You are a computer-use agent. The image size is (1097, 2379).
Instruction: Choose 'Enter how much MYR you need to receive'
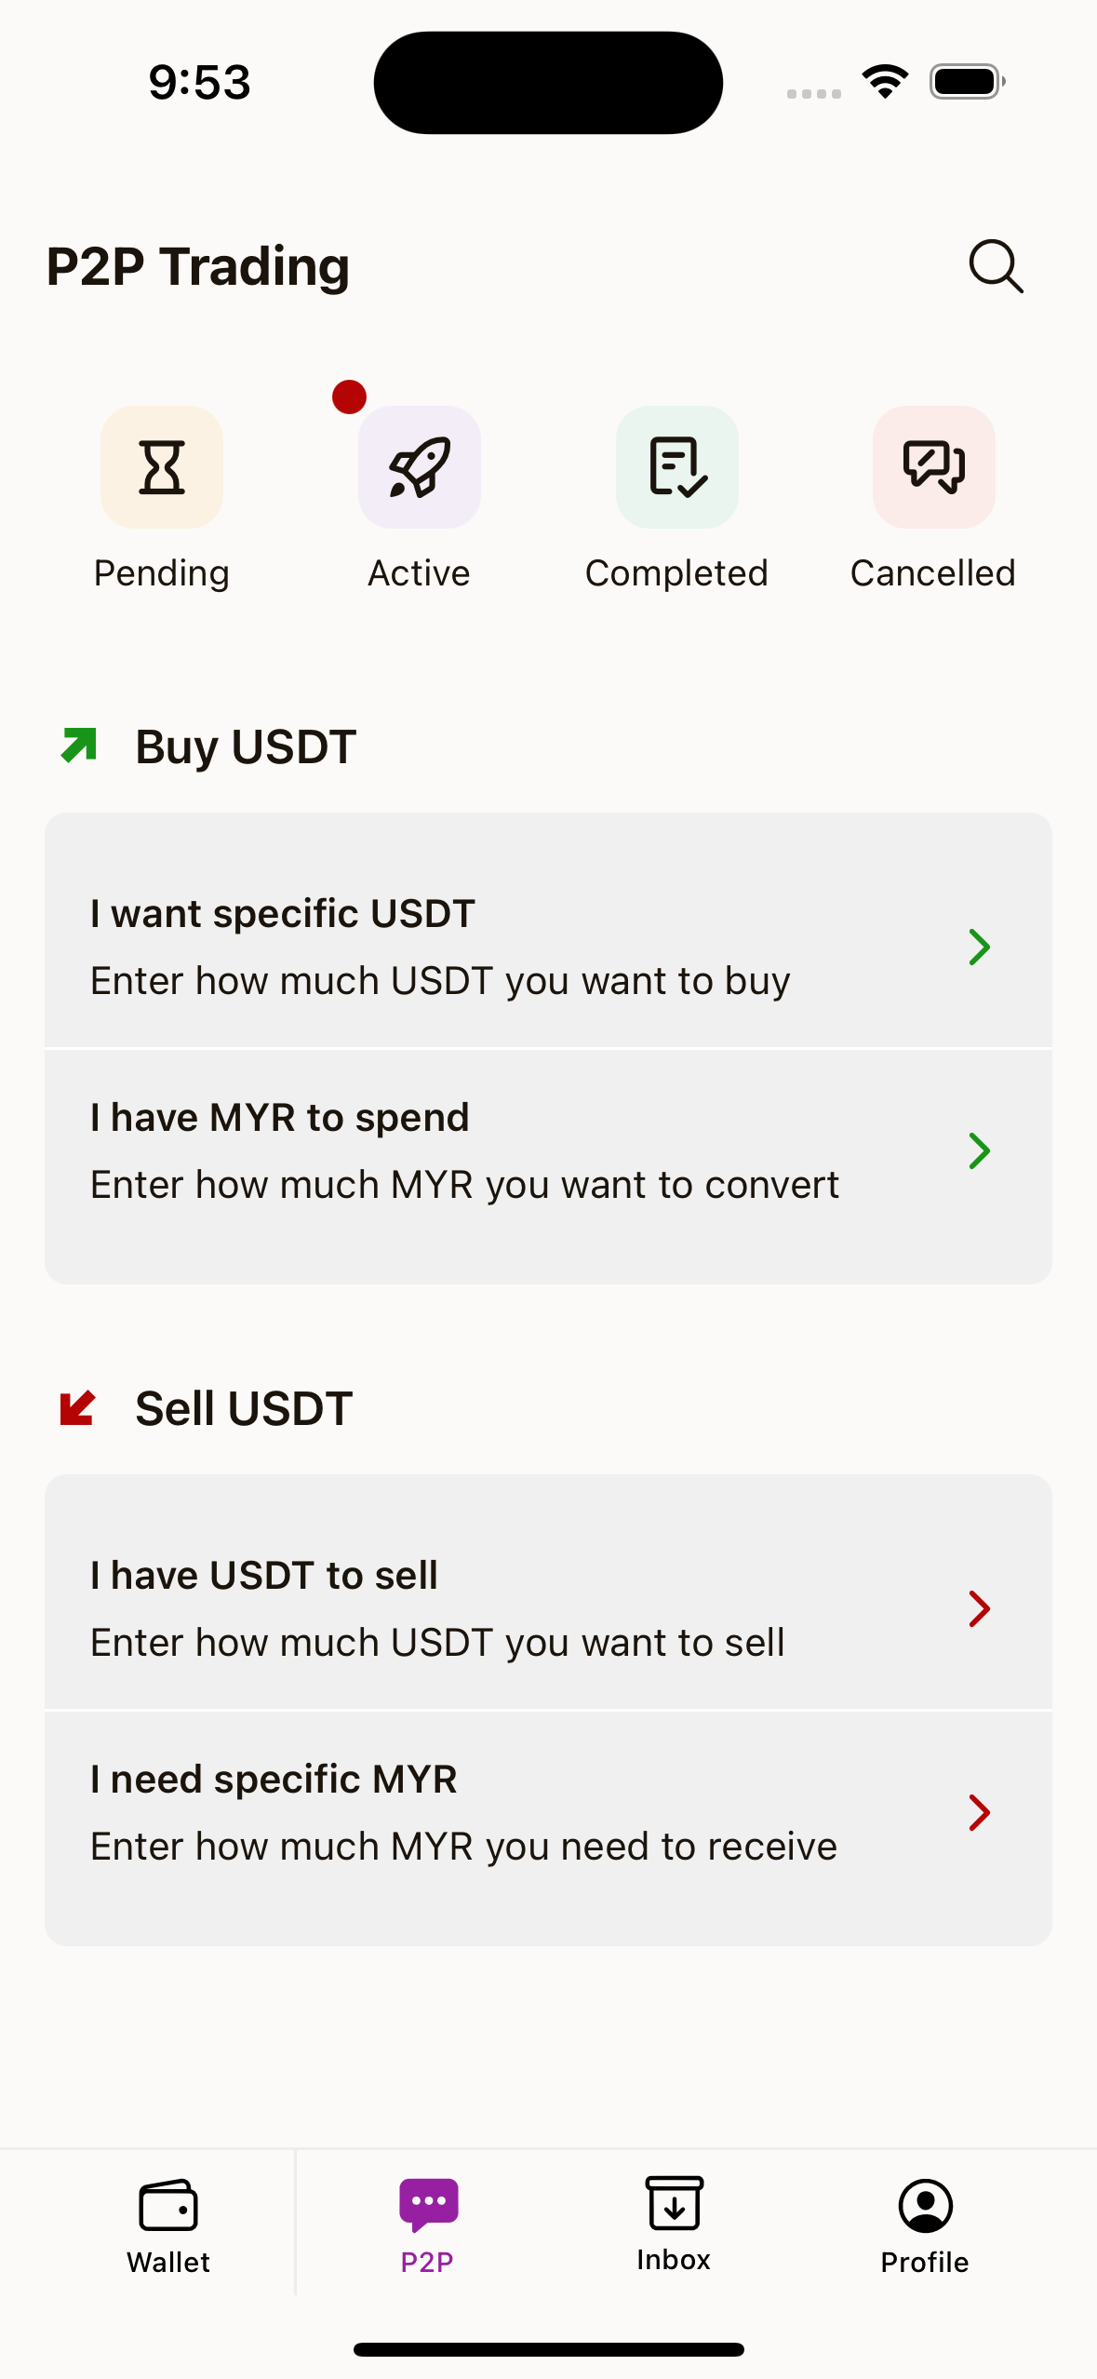click(x=463, y=1847)
